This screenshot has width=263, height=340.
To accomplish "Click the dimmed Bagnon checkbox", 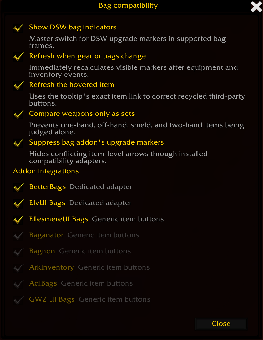I will (19, 251).
